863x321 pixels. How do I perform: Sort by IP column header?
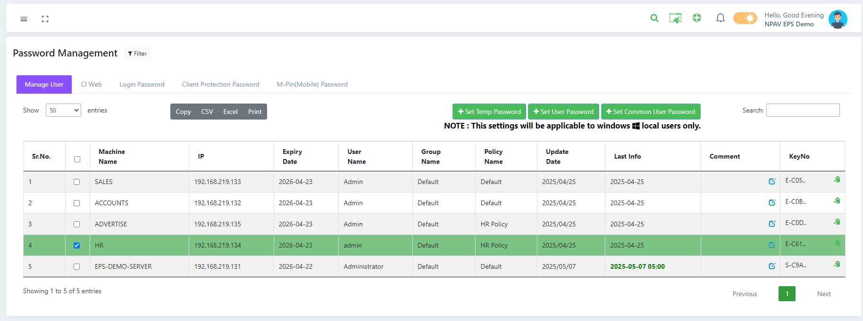231,156
